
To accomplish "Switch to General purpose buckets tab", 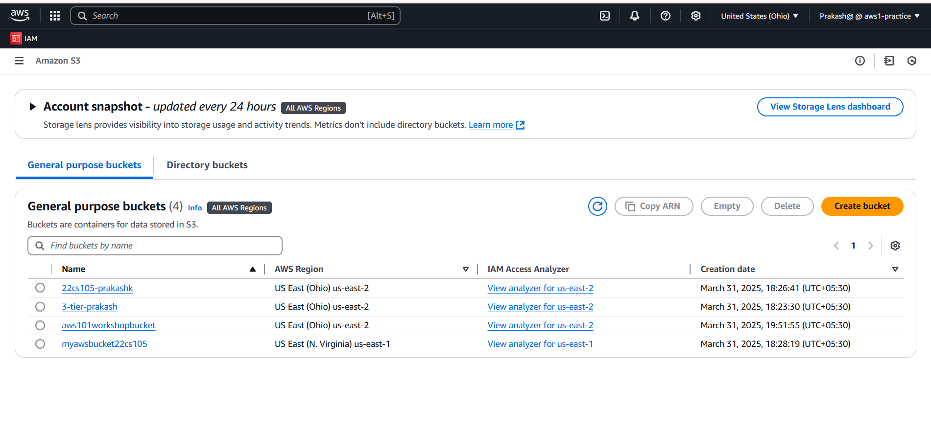I will point(84,165).
